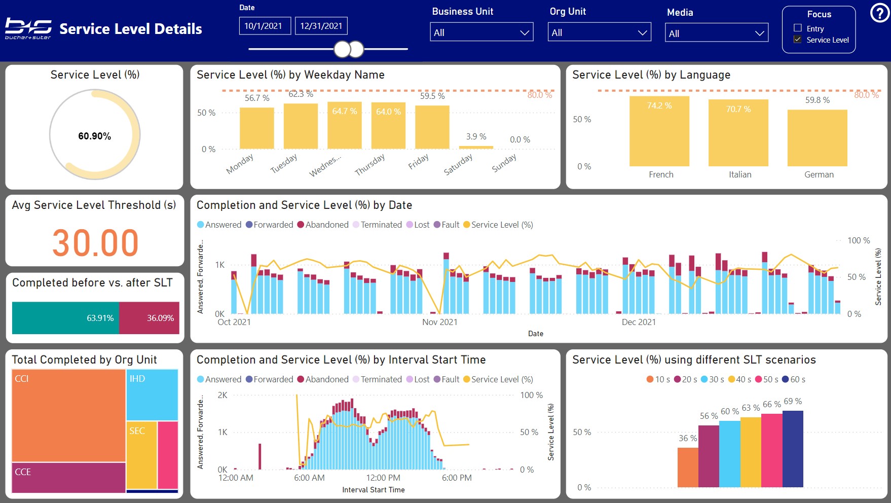The width and height of the screenshot is (891, 503).
Task: Select the IHD tile in the treemap
Action: pos(152,395)
